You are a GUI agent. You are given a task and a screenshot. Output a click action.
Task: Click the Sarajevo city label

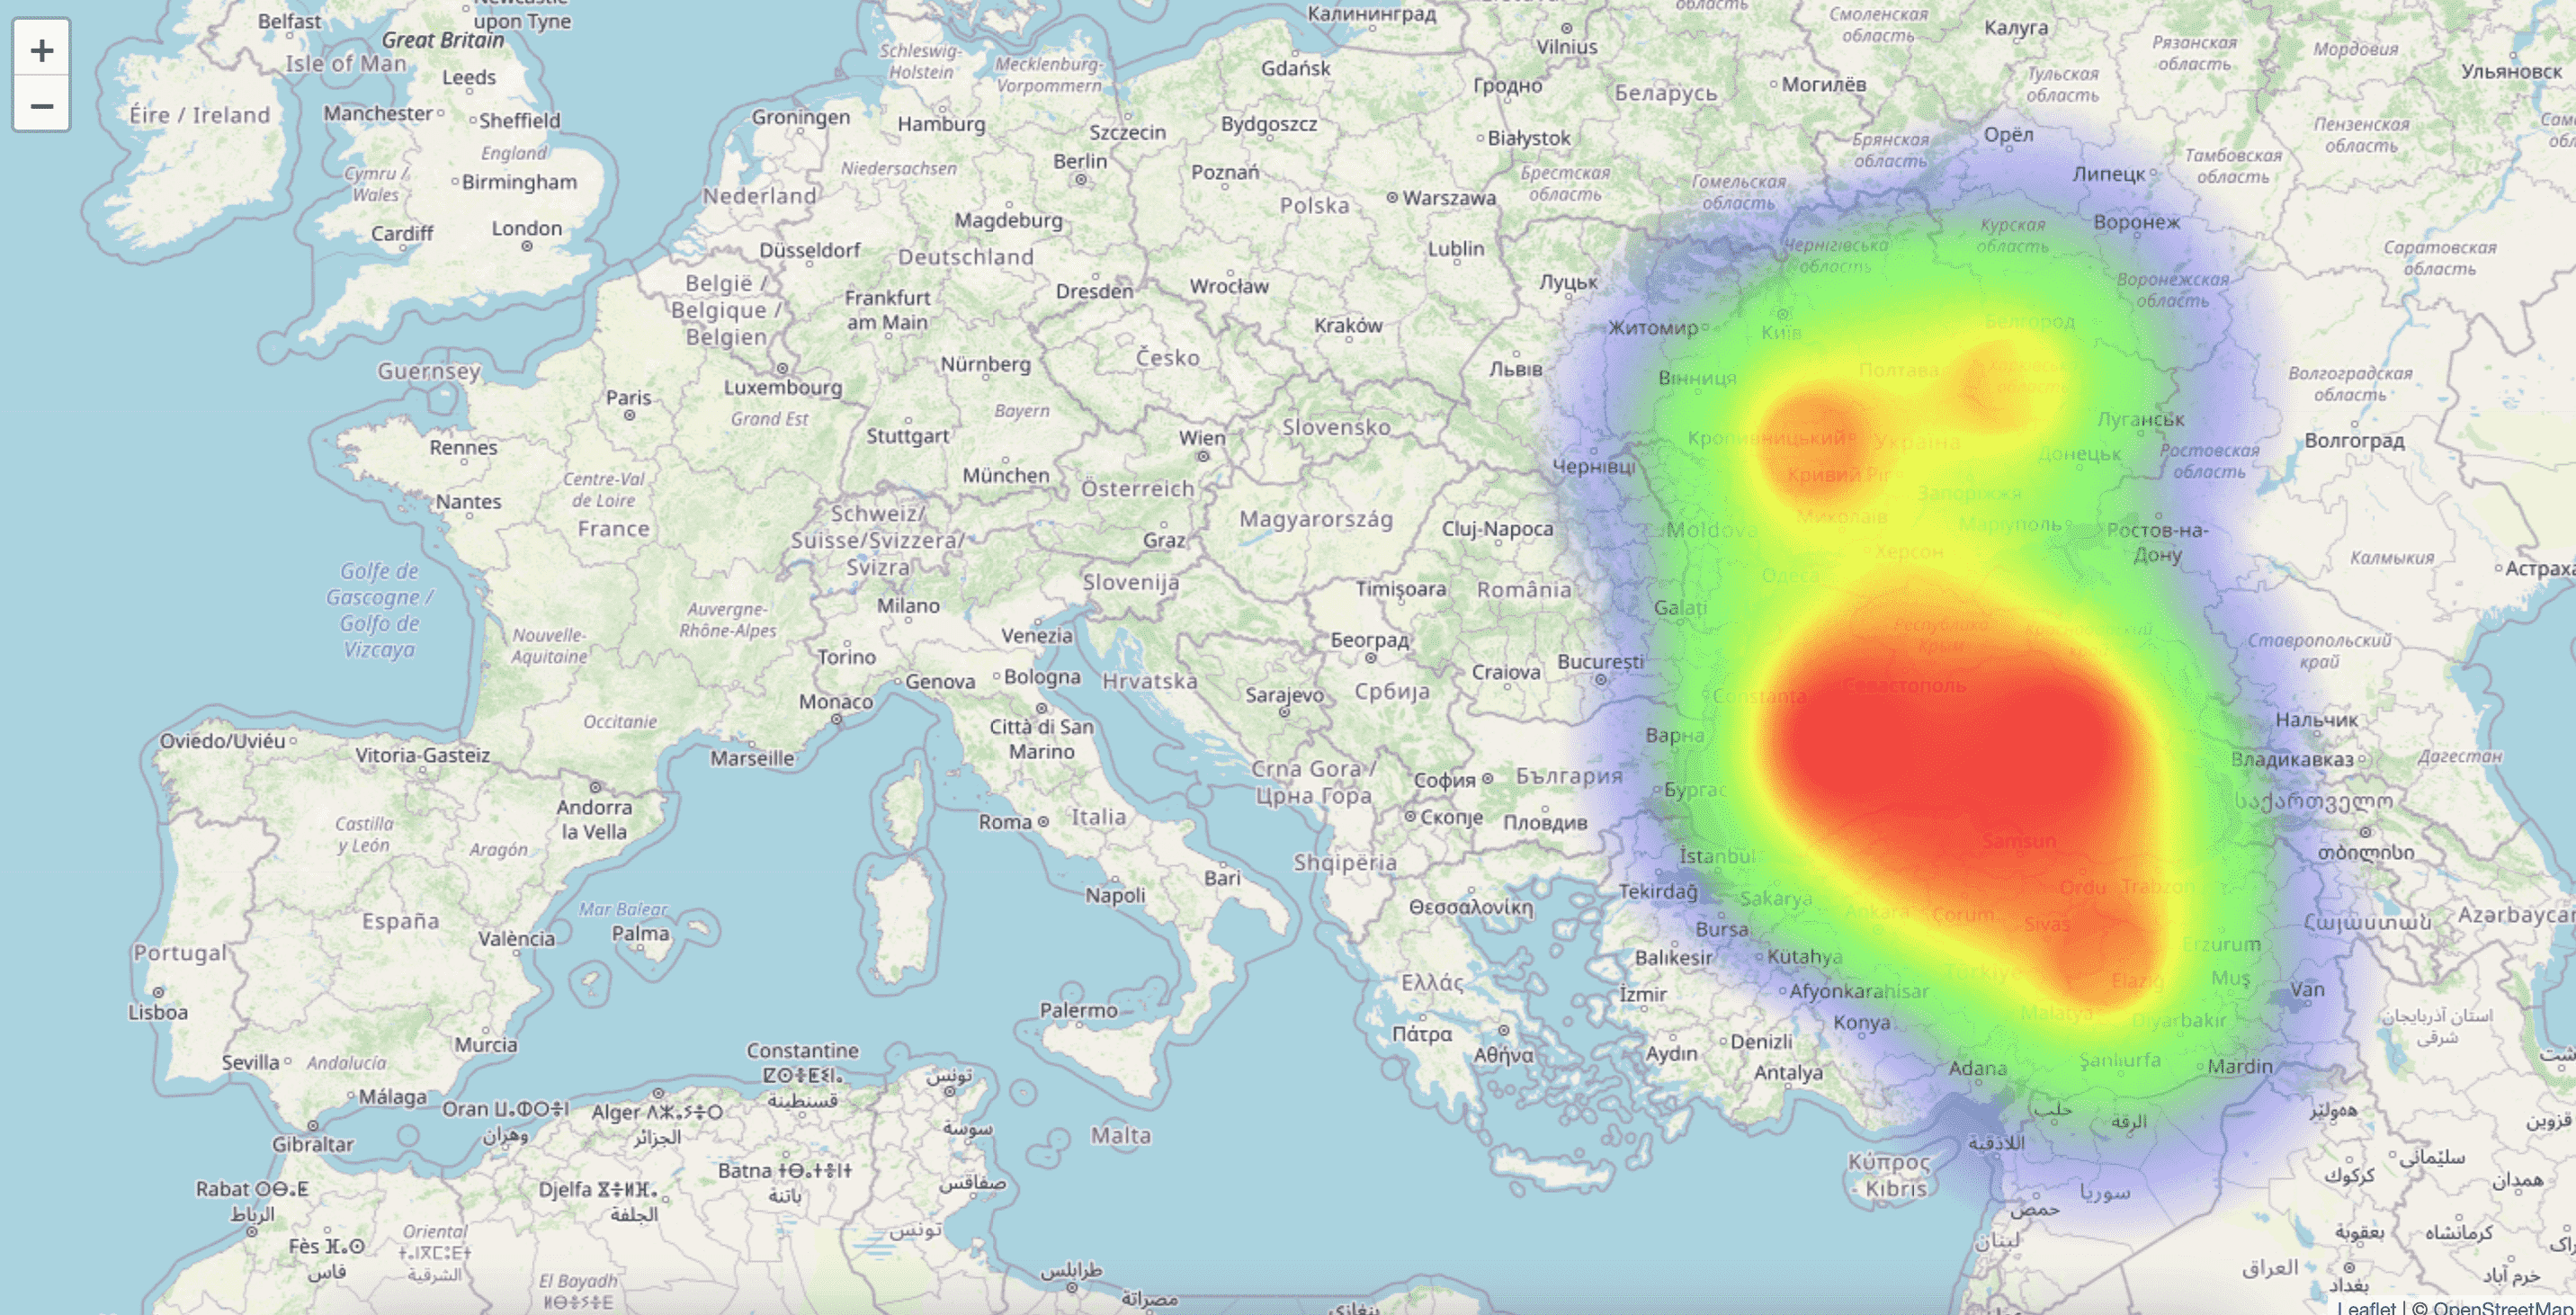coord(1284,694)
